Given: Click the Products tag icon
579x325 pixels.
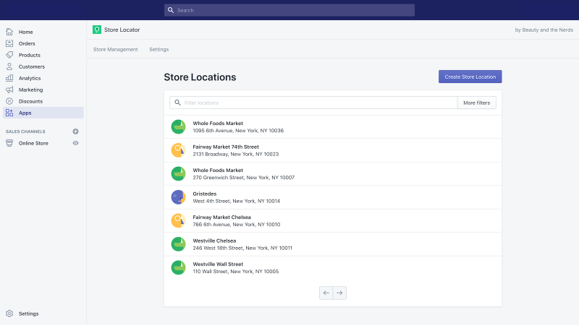Looking at the screenshot, I should point(9,55).
